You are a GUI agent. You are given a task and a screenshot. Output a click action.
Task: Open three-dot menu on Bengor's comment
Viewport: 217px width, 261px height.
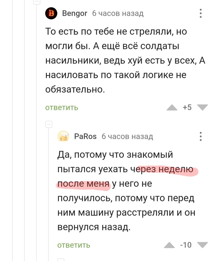201,13
